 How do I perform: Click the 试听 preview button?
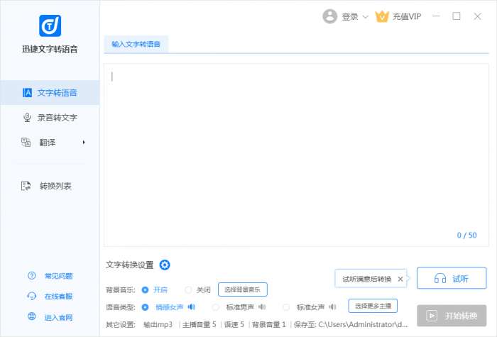tap(452, 279)
